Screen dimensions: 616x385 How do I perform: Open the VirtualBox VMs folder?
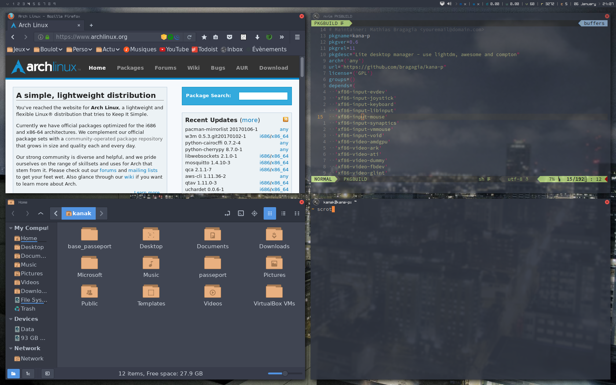point(274,296)
